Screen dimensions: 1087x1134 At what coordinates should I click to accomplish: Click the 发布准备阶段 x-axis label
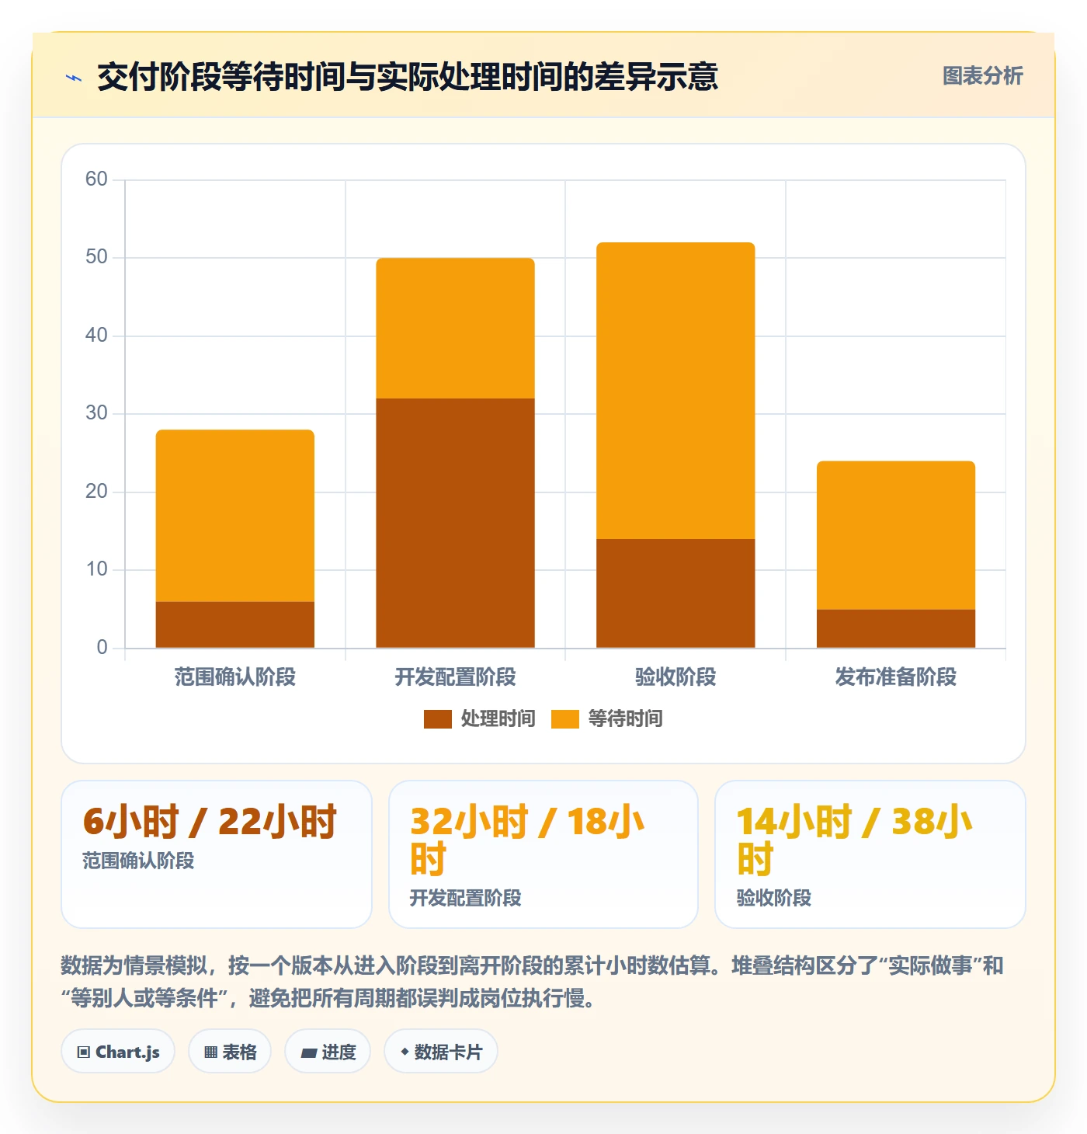pos(896,677)
